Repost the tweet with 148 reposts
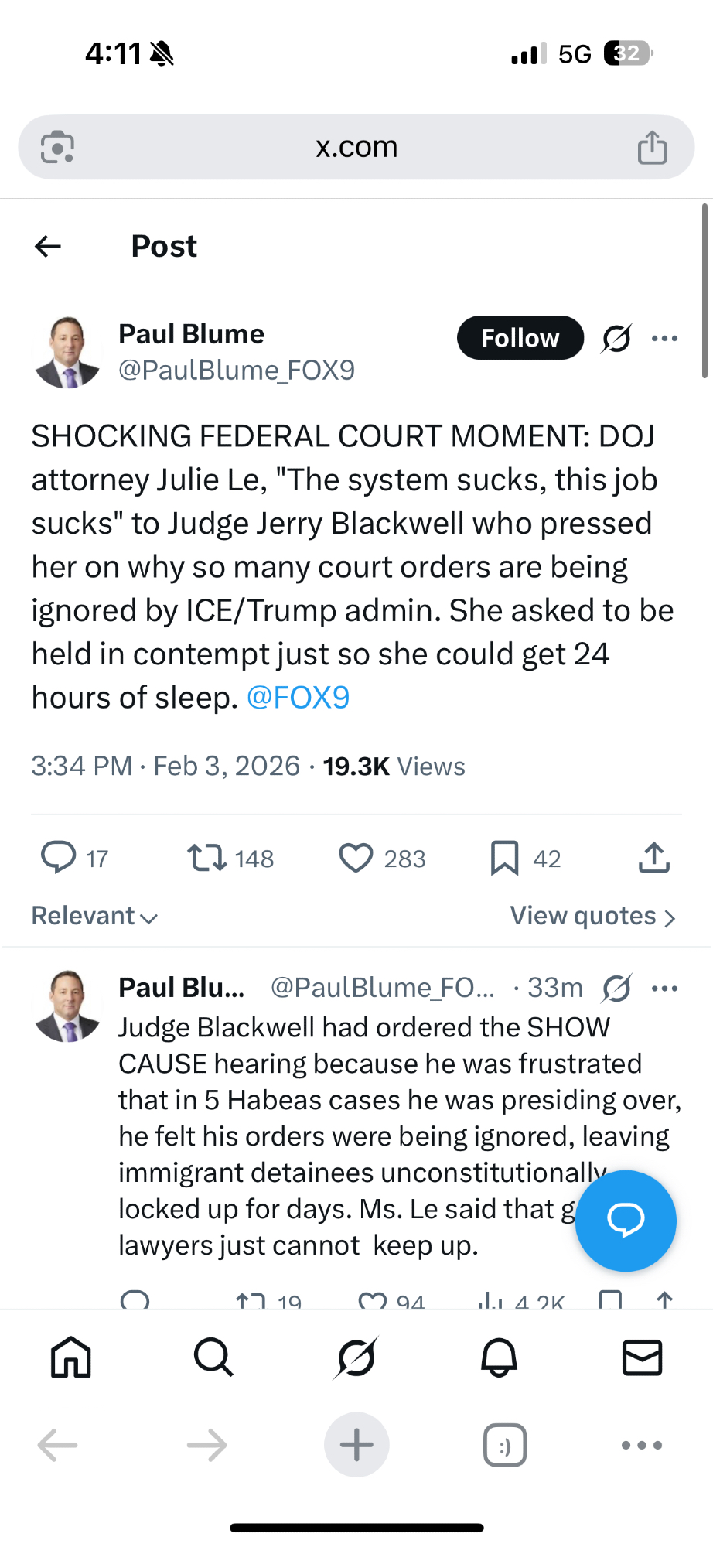This screenshot has width=713, height=1547. (x=207, y=858)
